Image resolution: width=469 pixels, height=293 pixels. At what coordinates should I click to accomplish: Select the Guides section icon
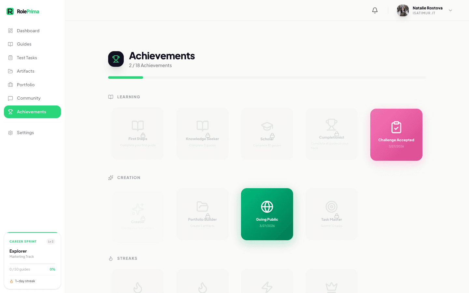click(x=10, y=44)
